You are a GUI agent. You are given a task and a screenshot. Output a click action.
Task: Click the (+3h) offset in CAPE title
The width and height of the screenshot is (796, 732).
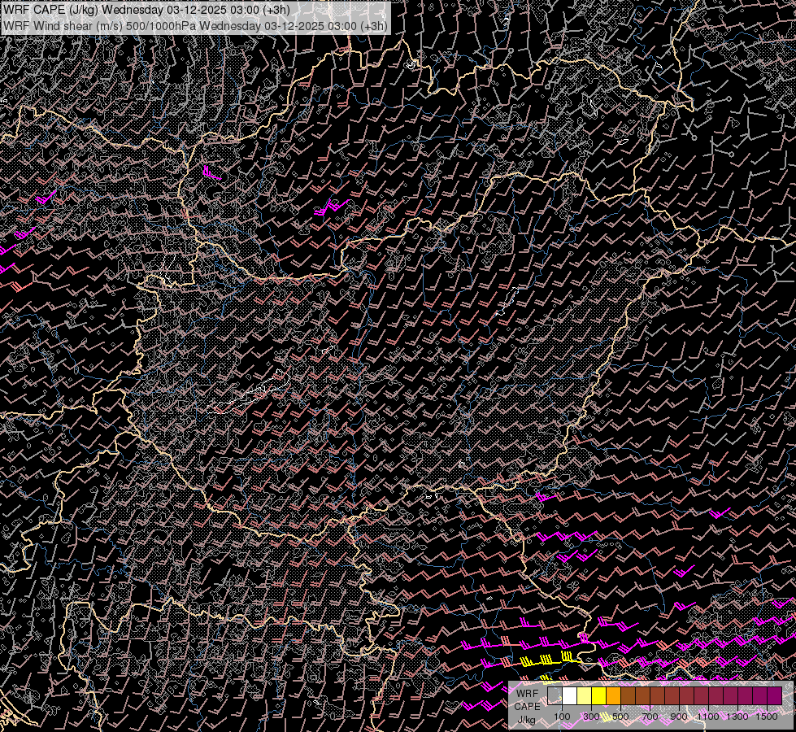(x=276, y=10)
